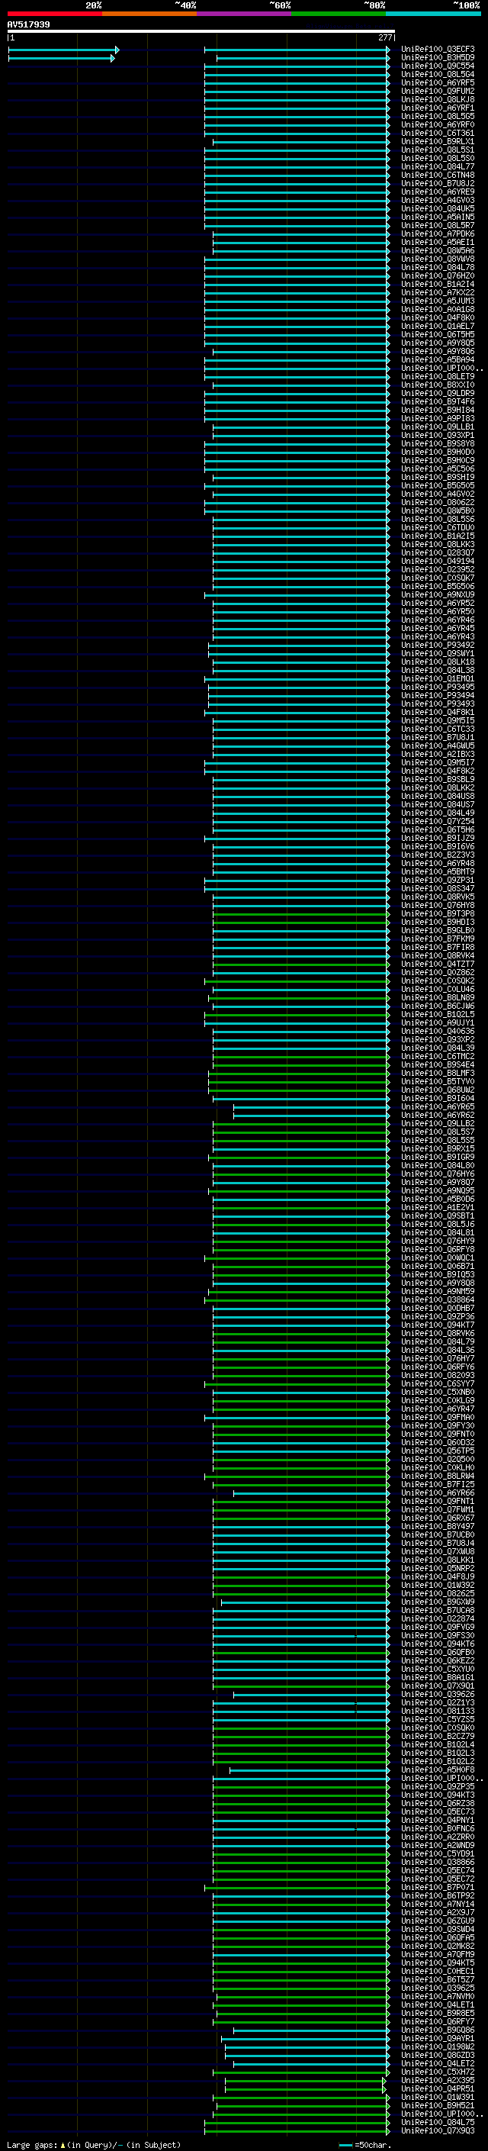Viewport: 488px width, 2151px height.
Task: Select the UniRef100_Q8VWV8 label
Action: pos(438,259)
